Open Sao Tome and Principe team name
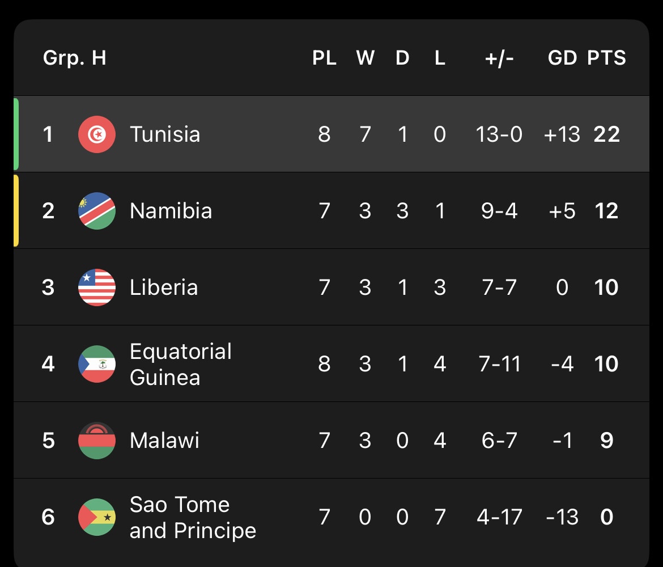 click(x=193, y=517)
